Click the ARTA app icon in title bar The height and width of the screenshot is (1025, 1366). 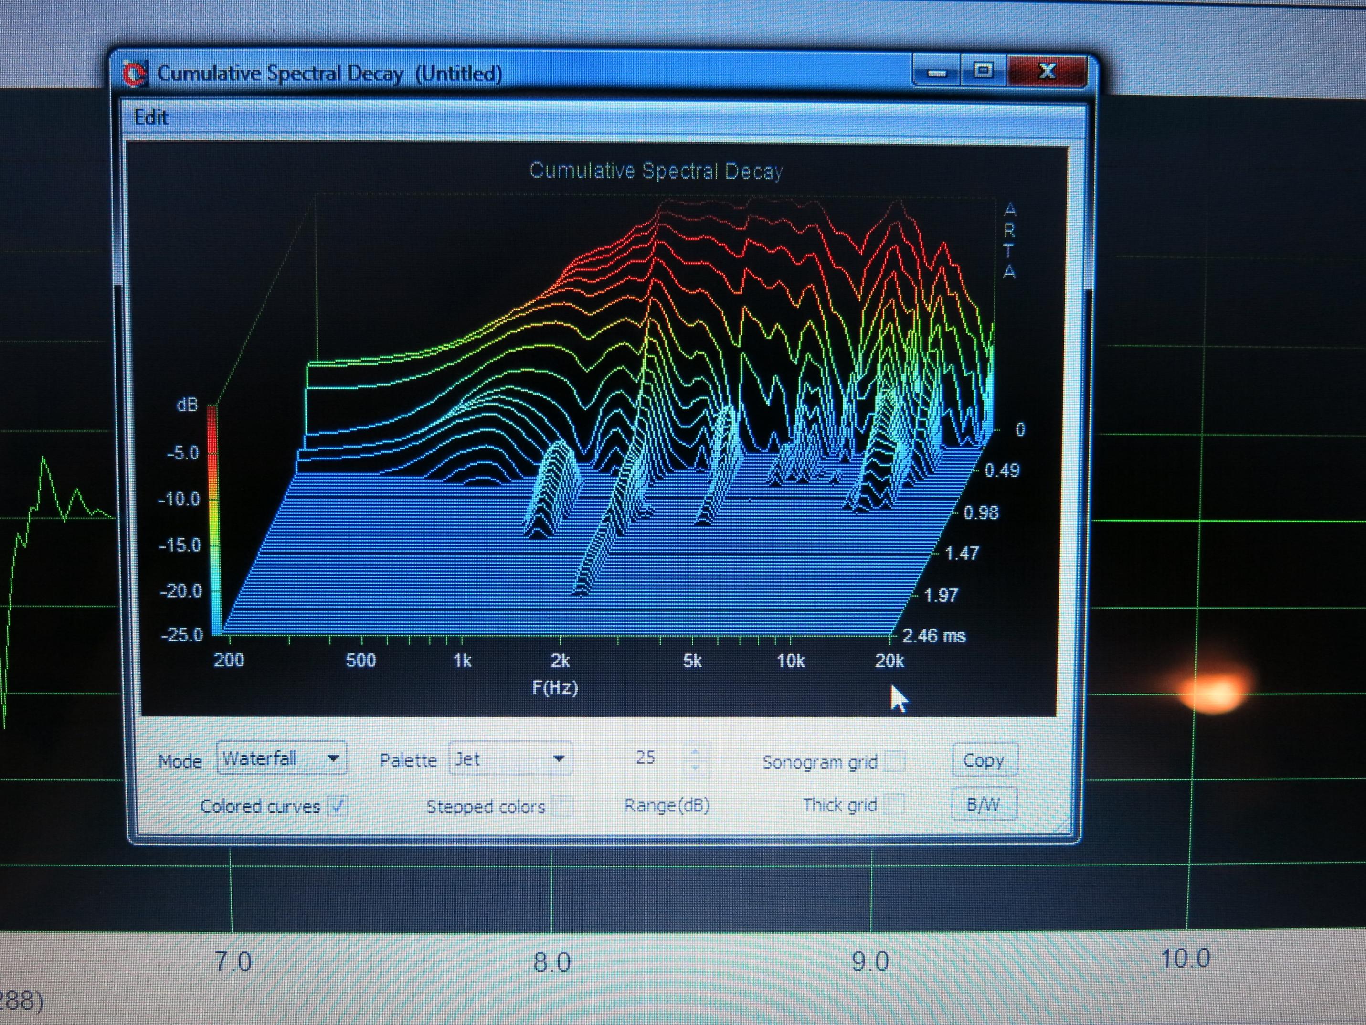[135, 74]
